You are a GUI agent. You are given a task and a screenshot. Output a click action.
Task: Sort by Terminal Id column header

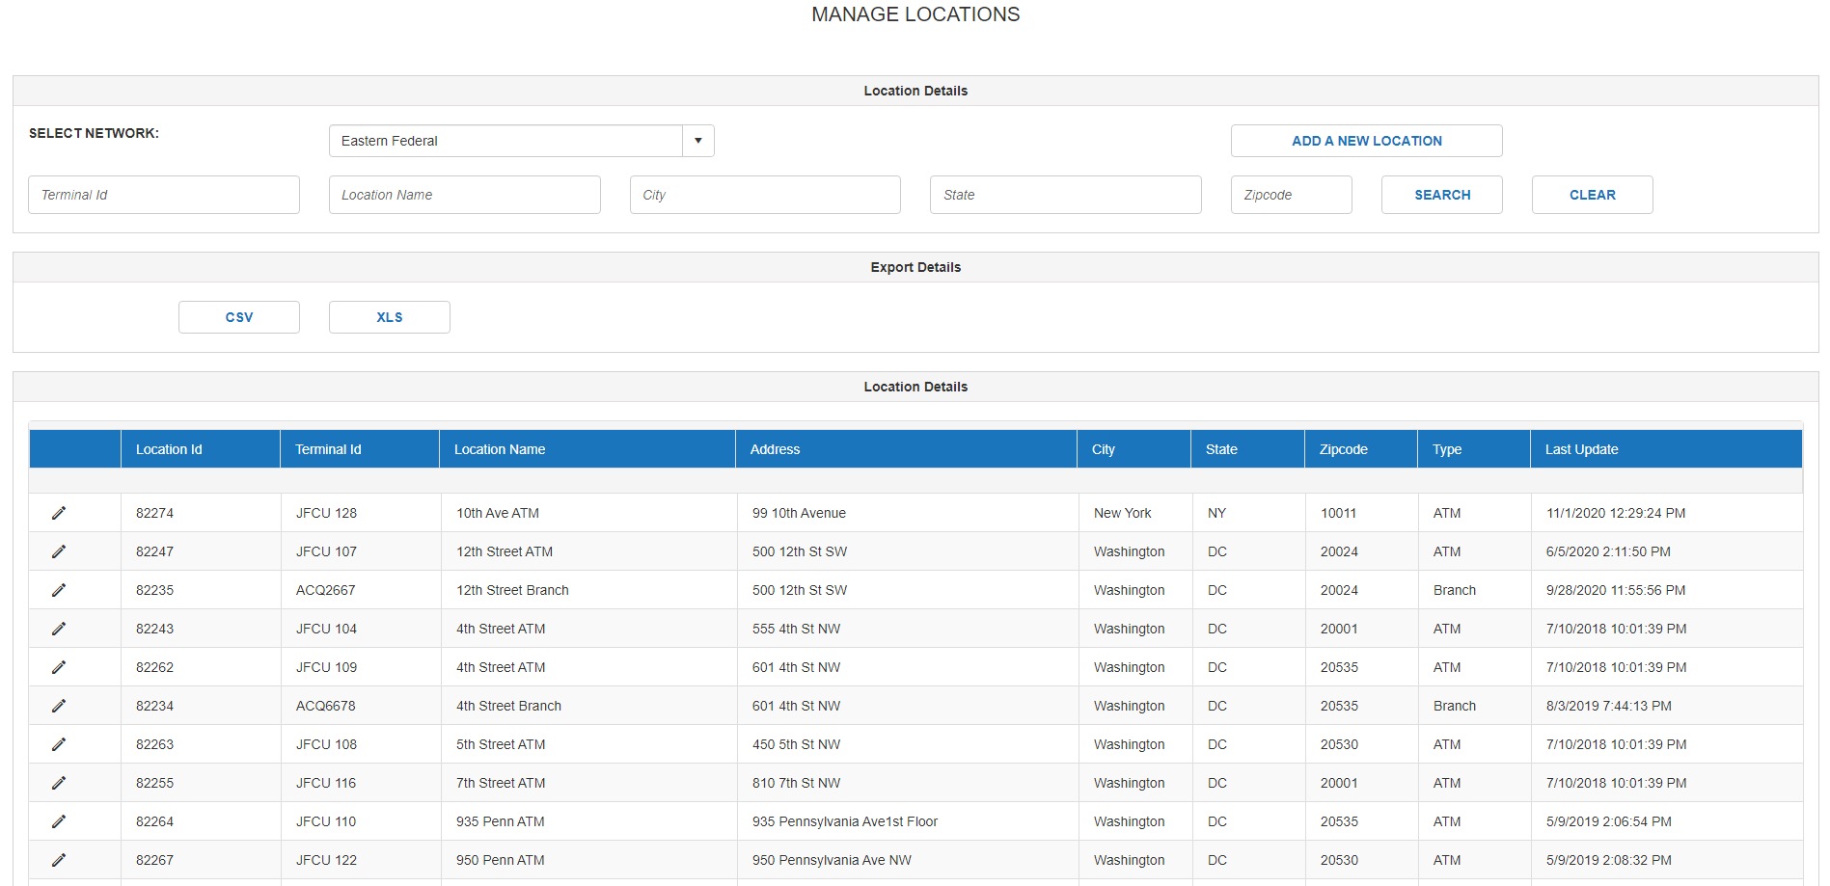click(360, 449)
